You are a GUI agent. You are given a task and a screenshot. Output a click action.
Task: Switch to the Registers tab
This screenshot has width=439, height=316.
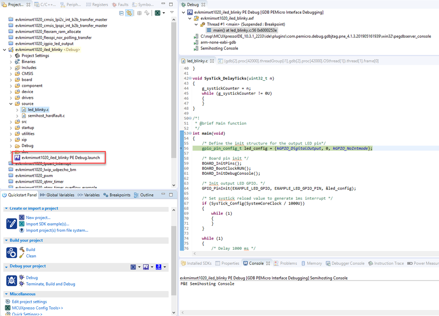point(97,4)
